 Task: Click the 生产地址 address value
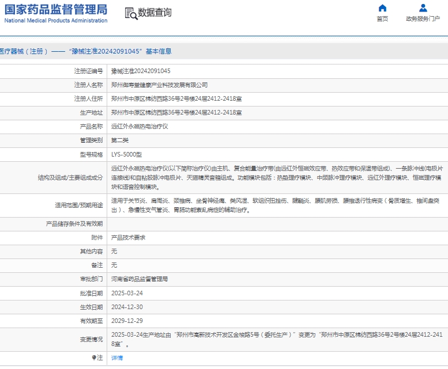(176, 113)
